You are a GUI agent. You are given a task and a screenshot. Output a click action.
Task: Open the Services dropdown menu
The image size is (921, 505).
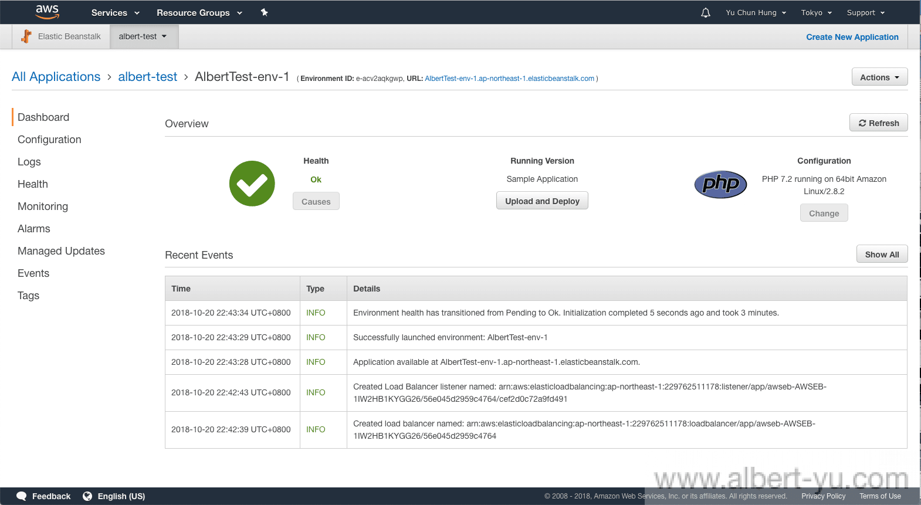[116, 12]
